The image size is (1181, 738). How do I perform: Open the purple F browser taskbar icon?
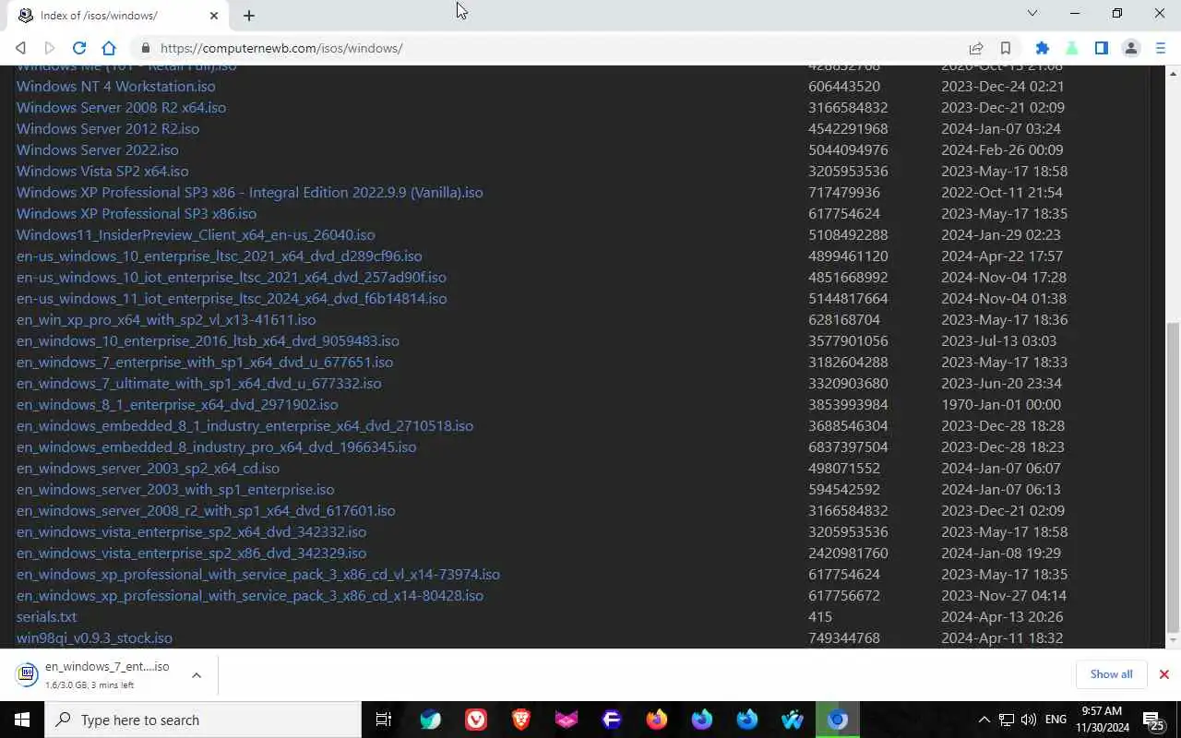(612, 720)
